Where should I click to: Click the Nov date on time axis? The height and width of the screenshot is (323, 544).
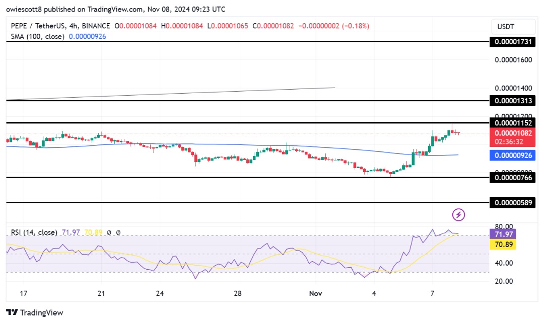click(x=315, y=293)
